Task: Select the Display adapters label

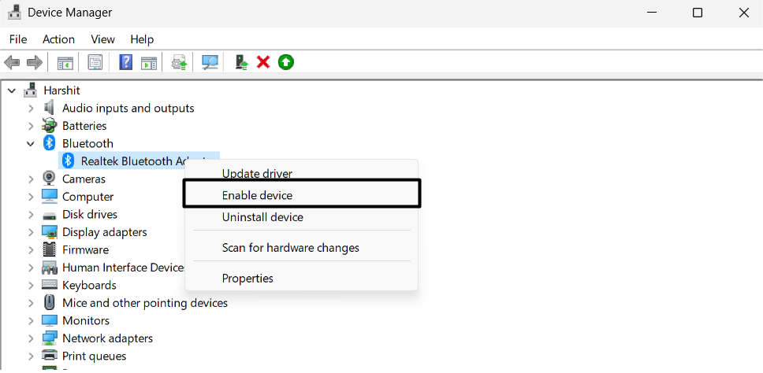Action: (105, 232)
